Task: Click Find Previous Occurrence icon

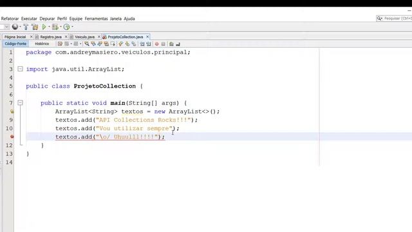Action: 93,44
